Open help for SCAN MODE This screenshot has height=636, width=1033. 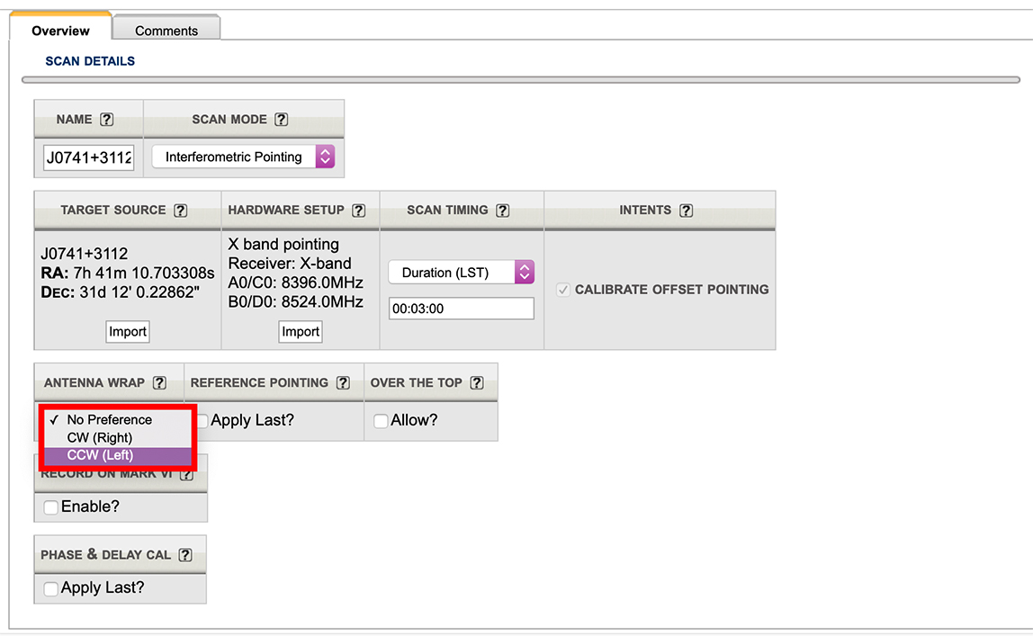click(x=282, y=120)
